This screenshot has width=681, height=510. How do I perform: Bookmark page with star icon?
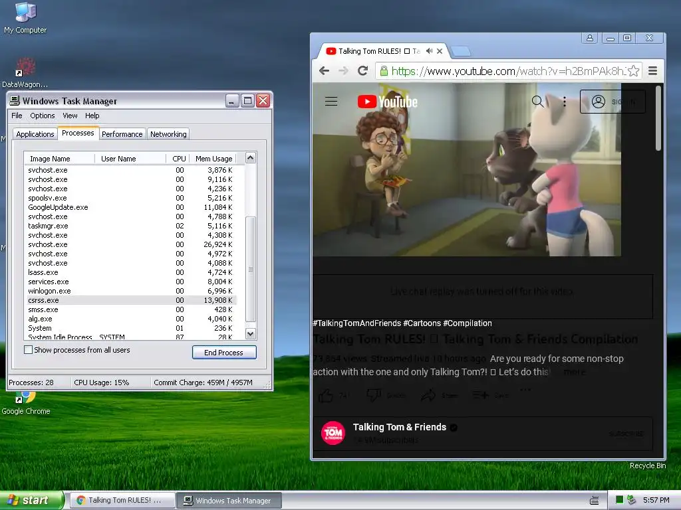[633, 70]
